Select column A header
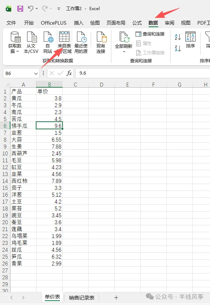Image resolution: width=210 pixels, height=305 pixels. 23,85
